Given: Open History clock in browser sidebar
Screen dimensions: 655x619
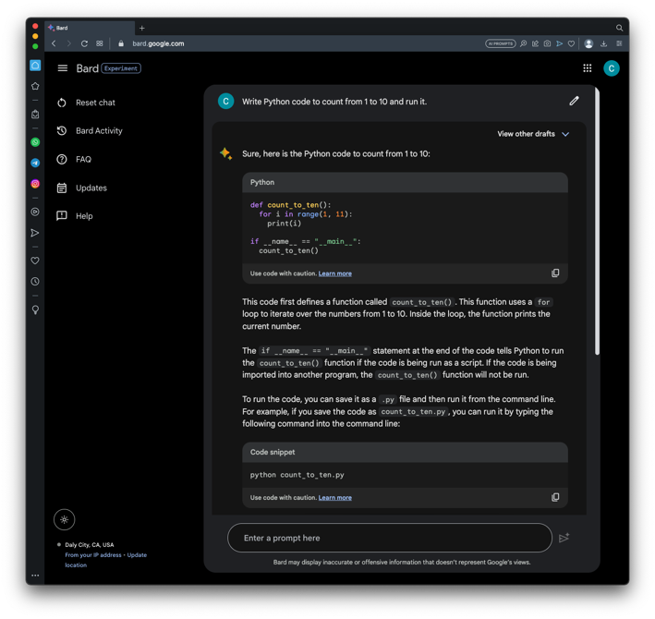Looking at the screenshot, I should tap(35, 282).
